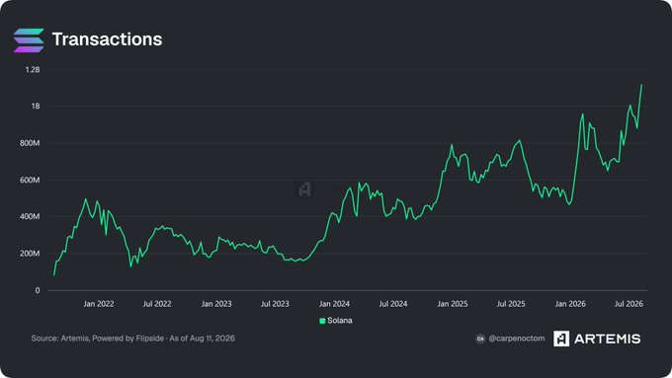
Task: Click the @carpenoctom avatar icon
Action: [x=480, y=339]
